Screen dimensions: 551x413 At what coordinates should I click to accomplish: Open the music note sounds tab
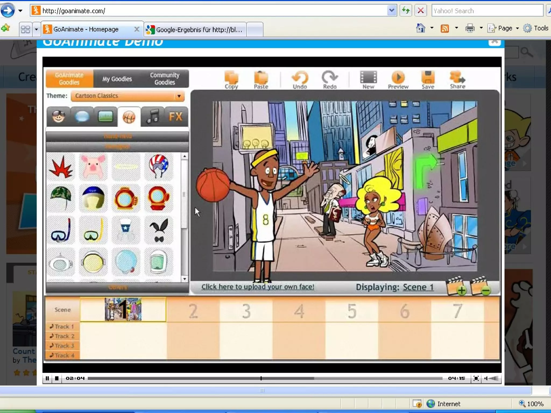152,117
